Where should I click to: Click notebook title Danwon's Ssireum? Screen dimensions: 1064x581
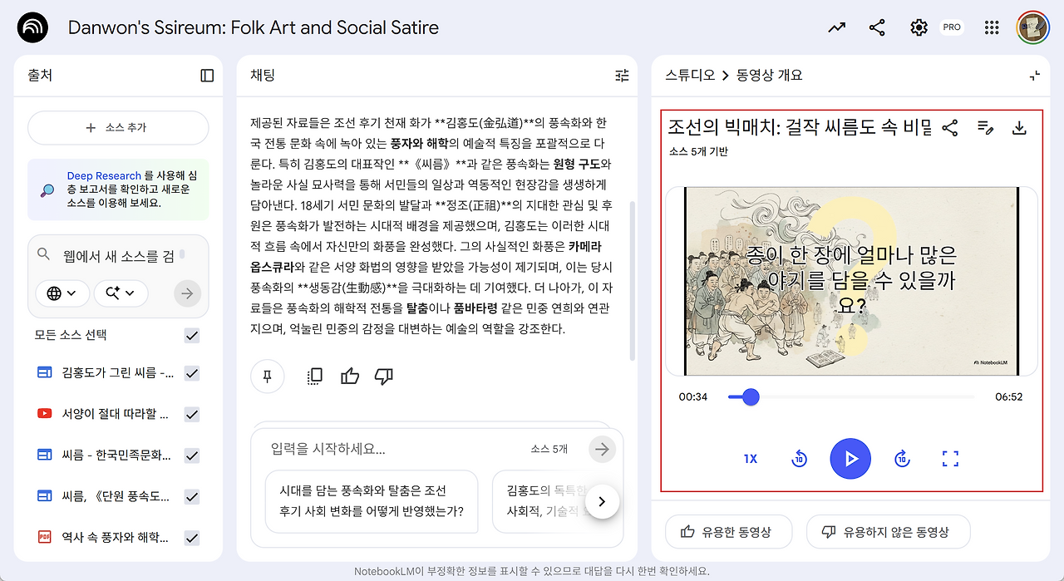pyautogui.click(x=254, y=27)
